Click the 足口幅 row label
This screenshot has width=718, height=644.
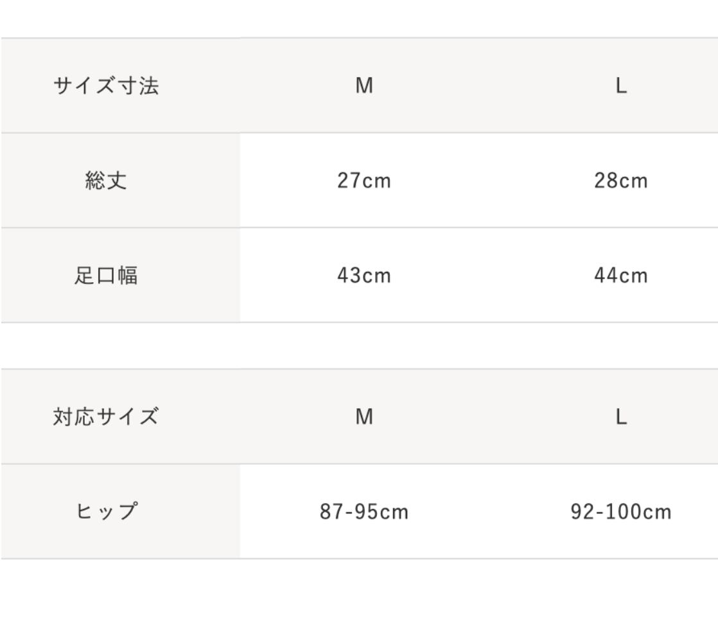106,276
